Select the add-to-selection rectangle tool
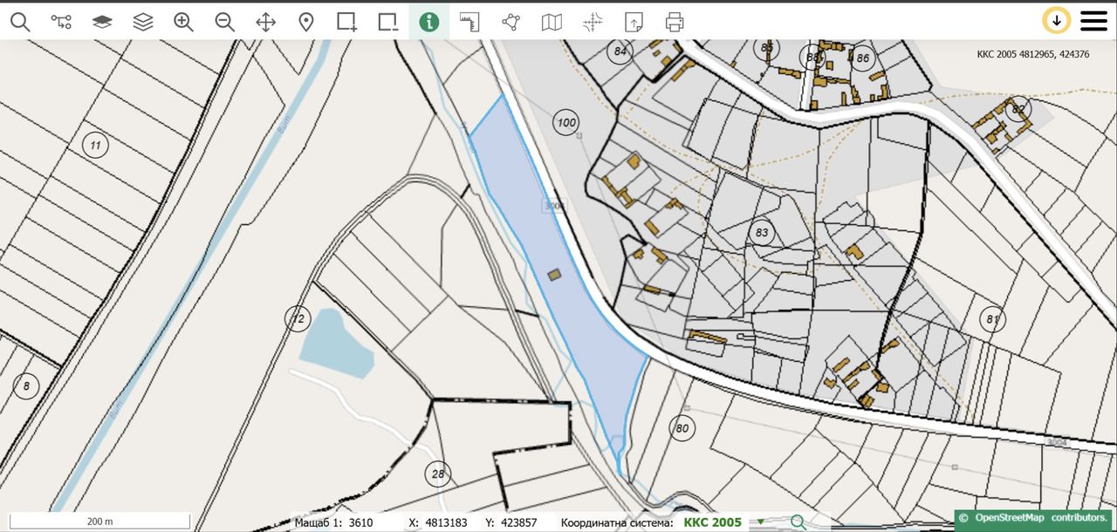Screen dimensions: 1117x532 (x=347, y=22)
